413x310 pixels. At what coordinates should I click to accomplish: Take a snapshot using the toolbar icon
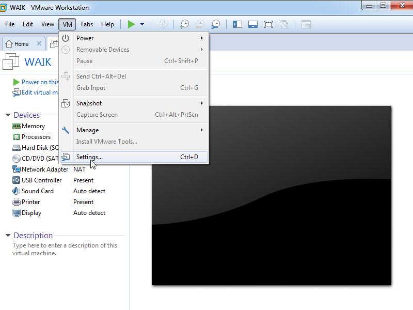pos(184,24)
